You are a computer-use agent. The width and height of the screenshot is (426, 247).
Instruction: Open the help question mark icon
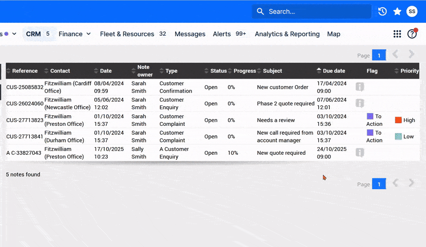click(x=412, y=34)
